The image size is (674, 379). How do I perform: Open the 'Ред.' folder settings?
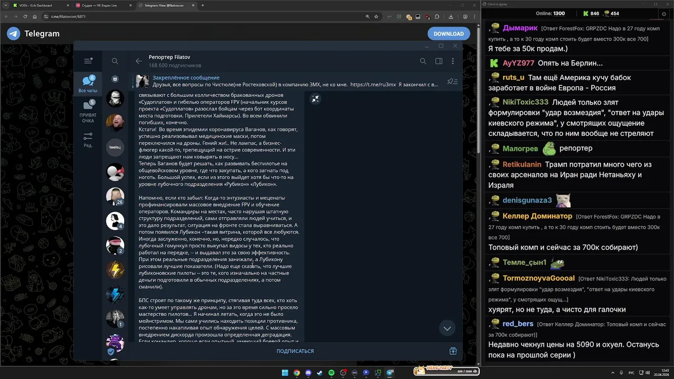coord(88,139)
